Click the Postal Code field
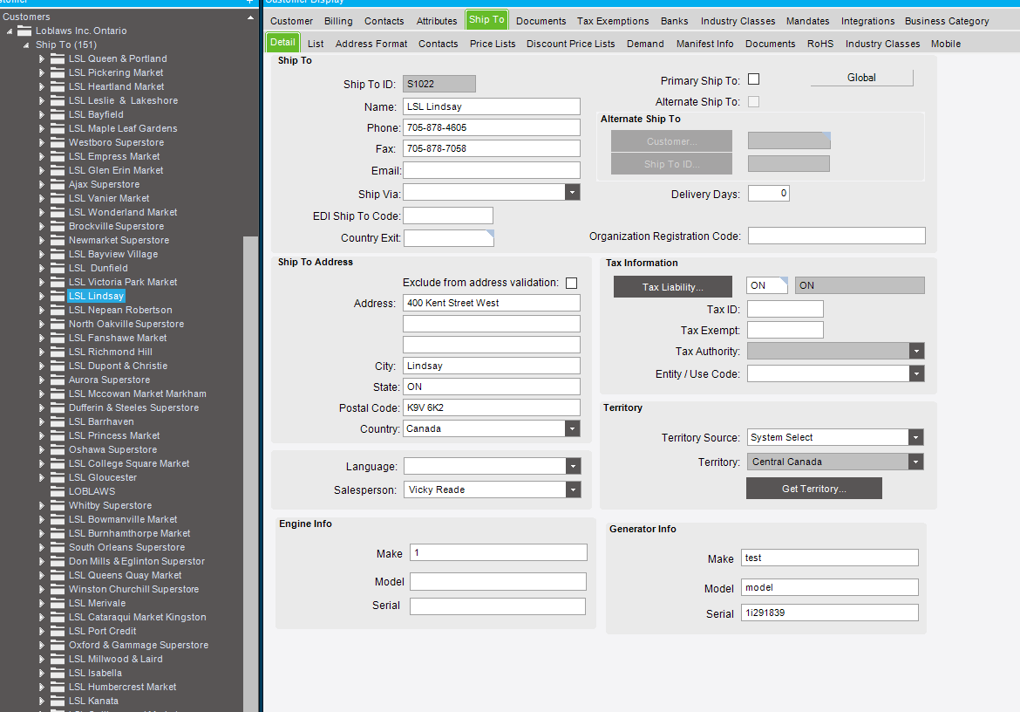Image resolution: width=1020 pixels, height=712 pixels. 492,408
